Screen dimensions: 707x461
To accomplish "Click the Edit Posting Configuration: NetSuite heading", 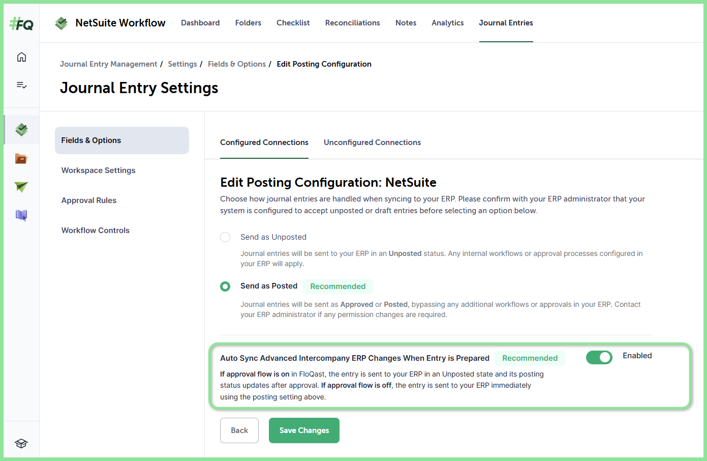I will (328, 182).
